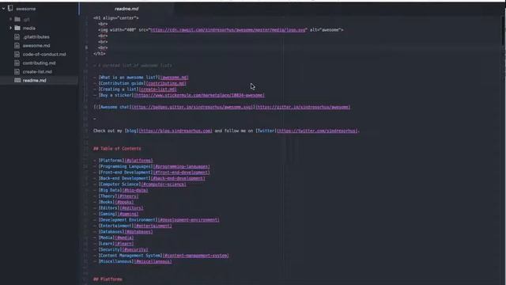The width and height of the screenshot is (506, 285).
Task: Click the readme.md book icon in tree
Action: click(x=17, y=80)
